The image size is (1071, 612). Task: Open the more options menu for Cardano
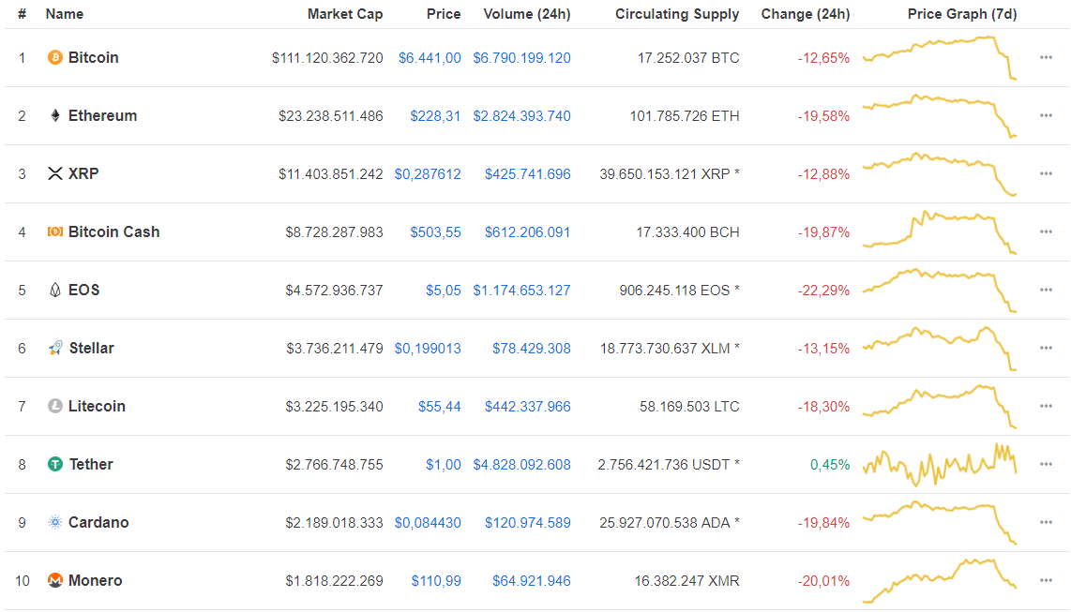click(1046, 522)
